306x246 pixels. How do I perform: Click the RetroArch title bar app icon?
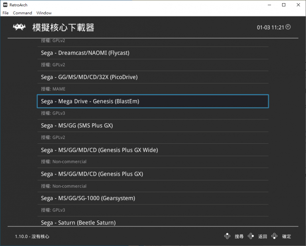(x=5, y=5)
